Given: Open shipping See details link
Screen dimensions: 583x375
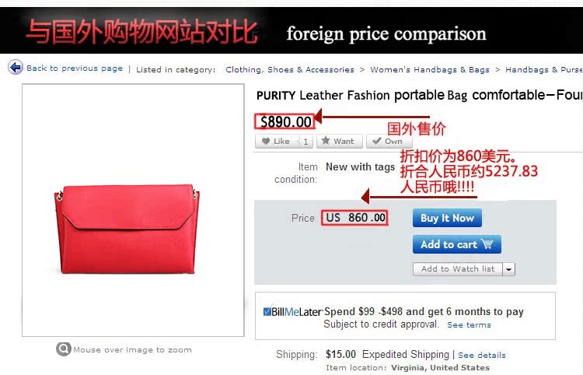Looking at the screenshot, I should (x=482, y=355).
